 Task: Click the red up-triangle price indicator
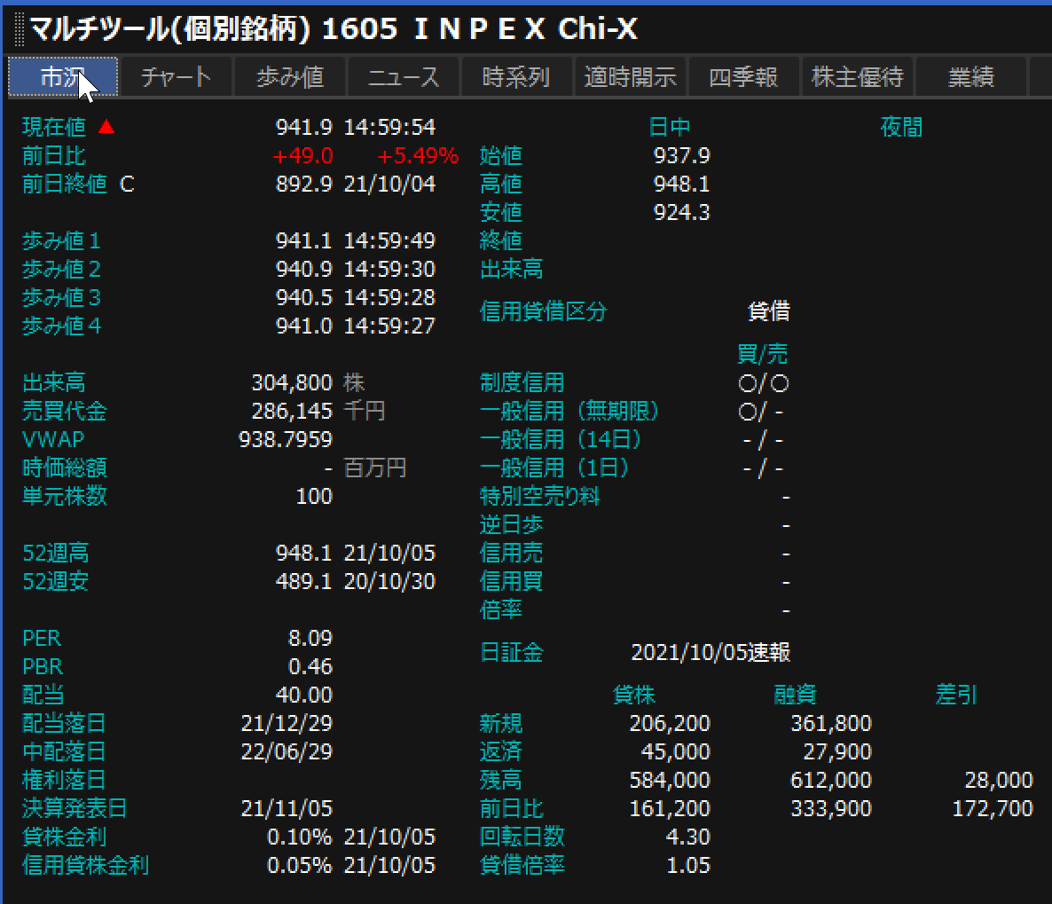106,126
